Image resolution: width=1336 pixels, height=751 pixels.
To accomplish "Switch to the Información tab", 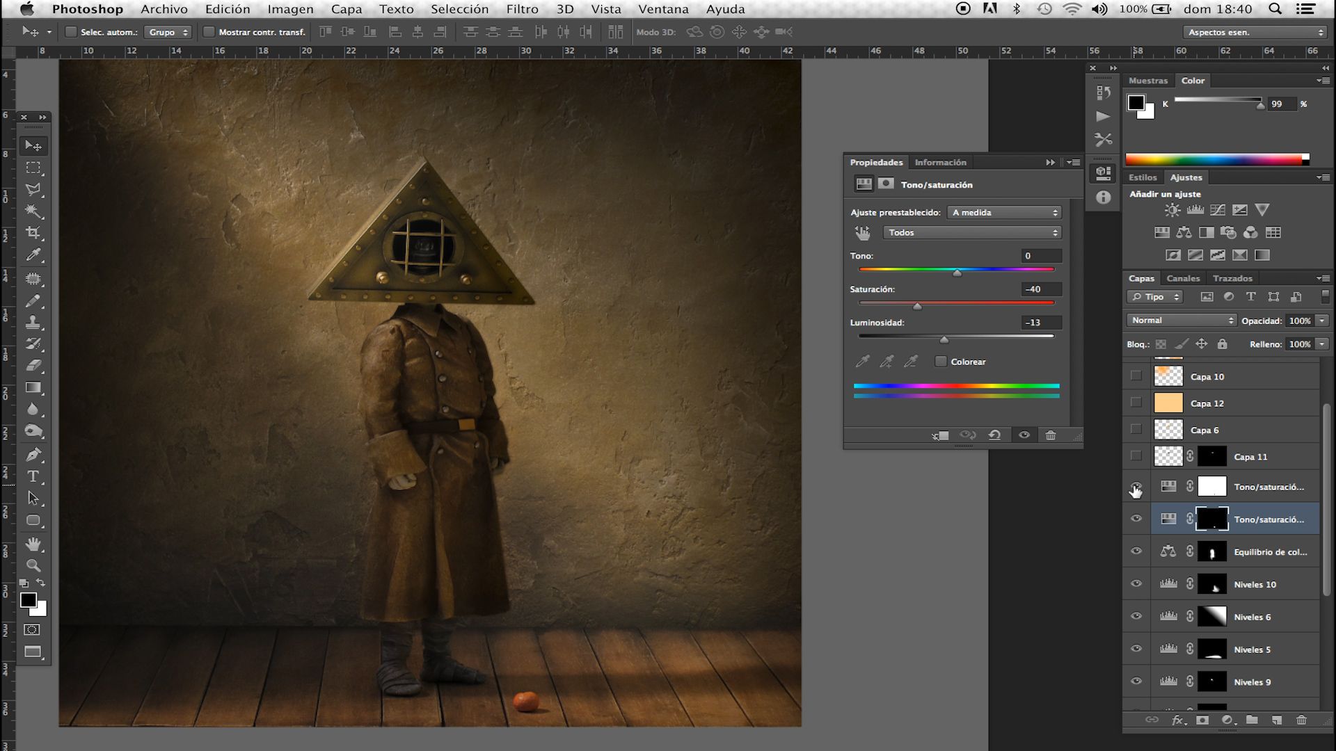I will point(940,162).
